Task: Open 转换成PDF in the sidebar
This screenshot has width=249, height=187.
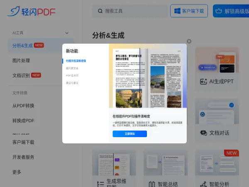Action: tap(23, 121)
